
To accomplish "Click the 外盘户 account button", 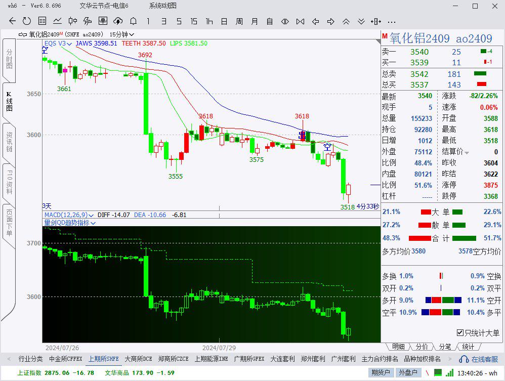I will pyautogui.click(x=407, y=373).
